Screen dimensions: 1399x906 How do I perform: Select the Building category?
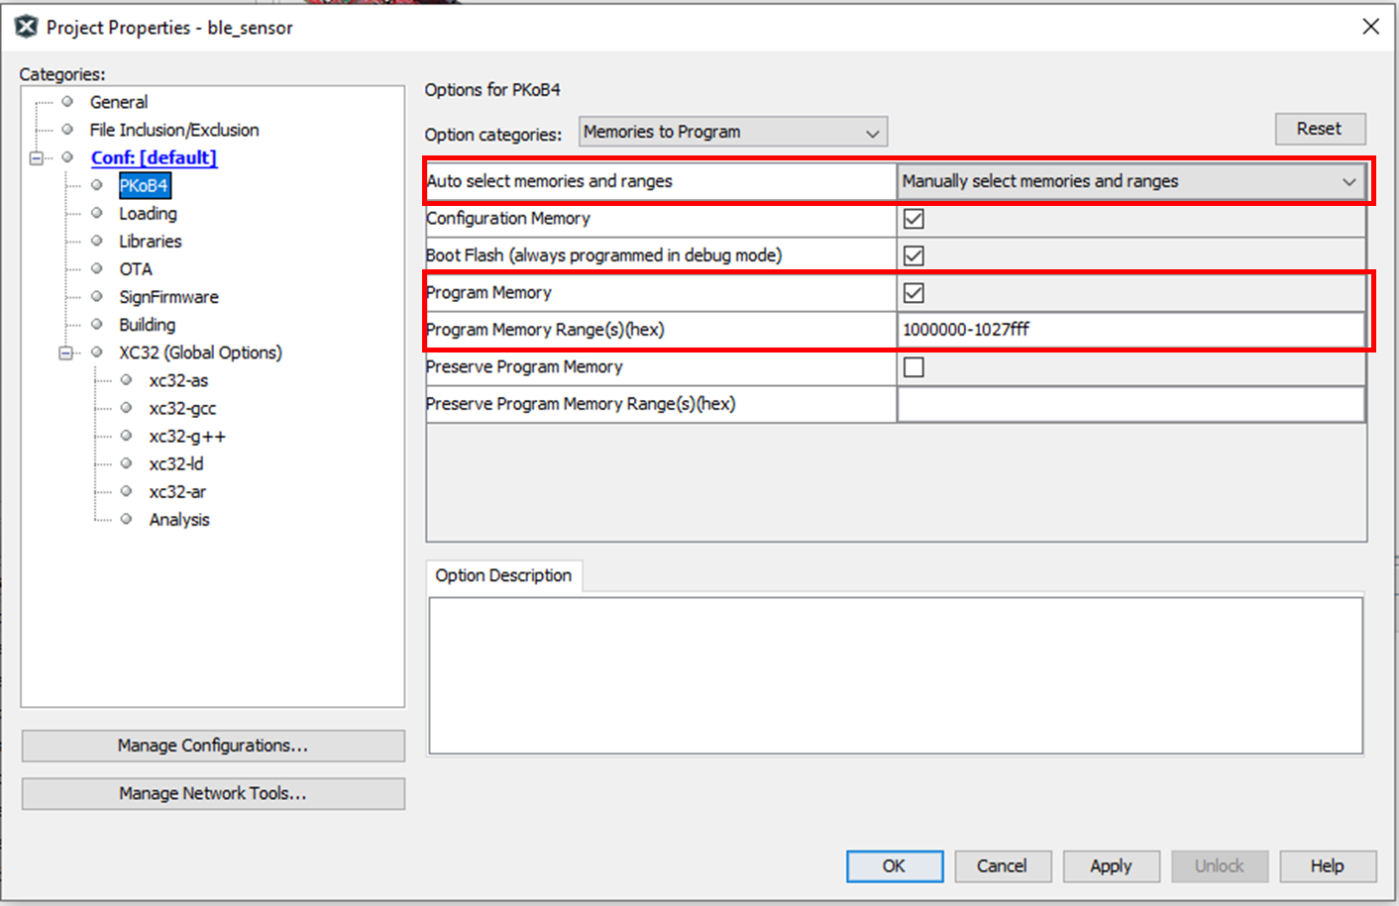[x=147, y=325]
